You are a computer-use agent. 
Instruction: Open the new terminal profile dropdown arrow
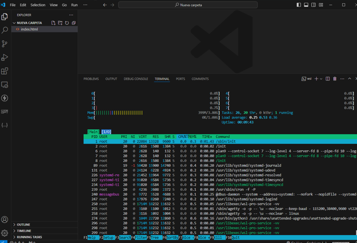321,79
